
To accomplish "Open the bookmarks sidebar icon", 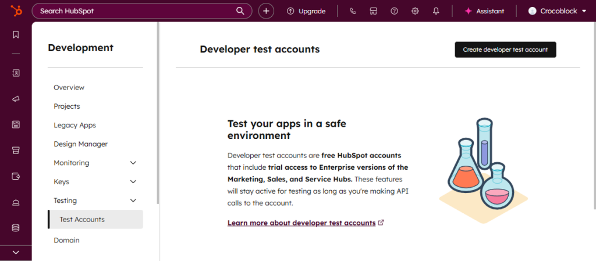I will coord(16,35).
